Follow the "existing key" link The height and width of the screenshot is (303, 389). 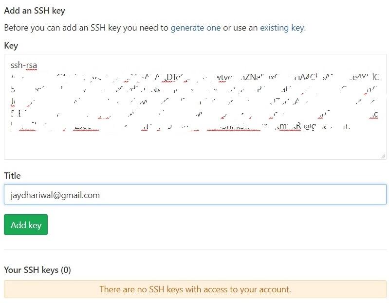[x=282, y=28]
